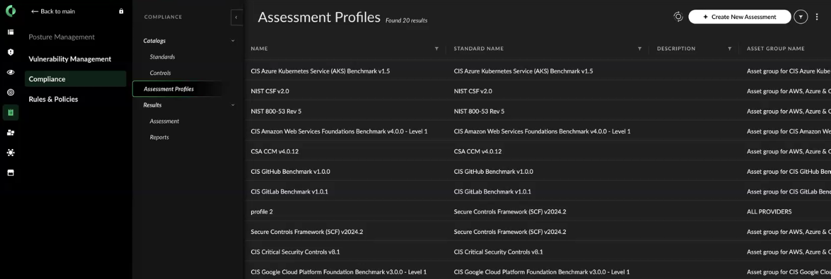Open the hub integrations icon in rail
The height and width of the screenshot is (279, 831).
pos(10,153)
